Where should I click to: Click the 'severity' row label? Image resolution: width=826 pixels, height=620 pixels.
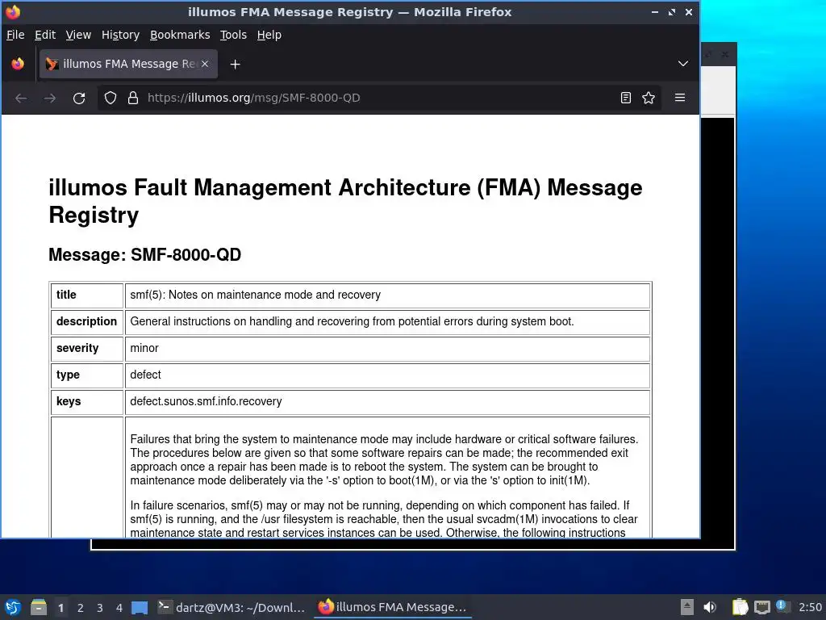coord(77,348)
